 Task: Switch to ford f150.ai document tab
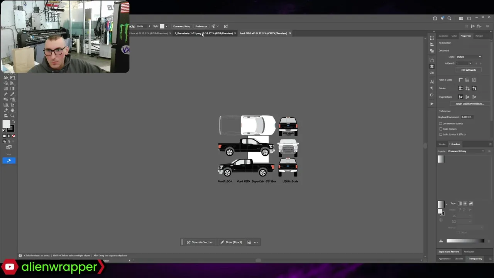click(263, 33)
